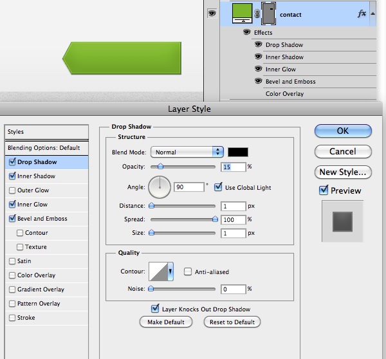Click the Spread slider handle
The height and width of the screenshot is (359, 386).
click(215, 219)
